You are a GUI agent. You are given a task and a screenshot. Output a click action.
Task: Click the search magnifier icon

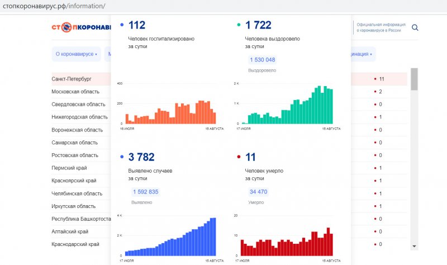pos(415,28)
